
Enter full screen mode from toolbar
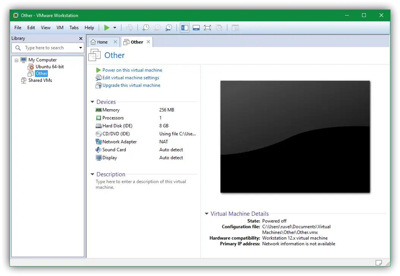[x=207, y=28]
